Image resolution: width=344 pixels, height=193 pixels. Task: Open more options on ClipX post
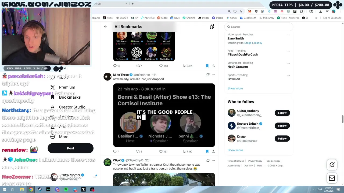pyautogui.click(x=213, y=160)
